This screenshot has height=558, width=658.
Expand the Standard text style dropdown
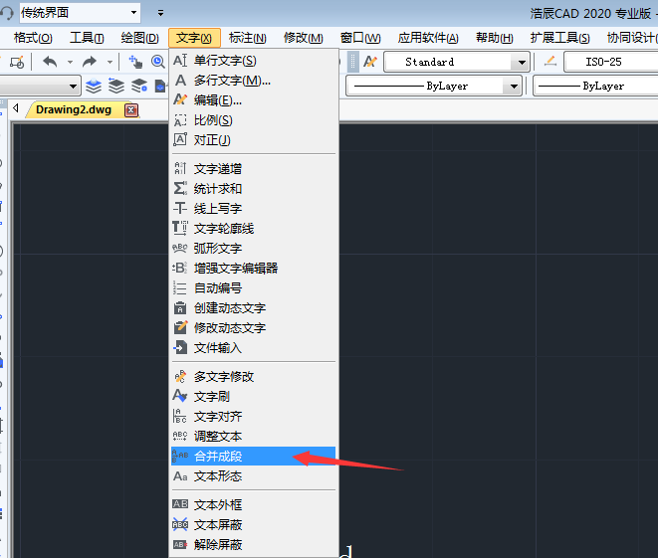[x=520, y=62]
